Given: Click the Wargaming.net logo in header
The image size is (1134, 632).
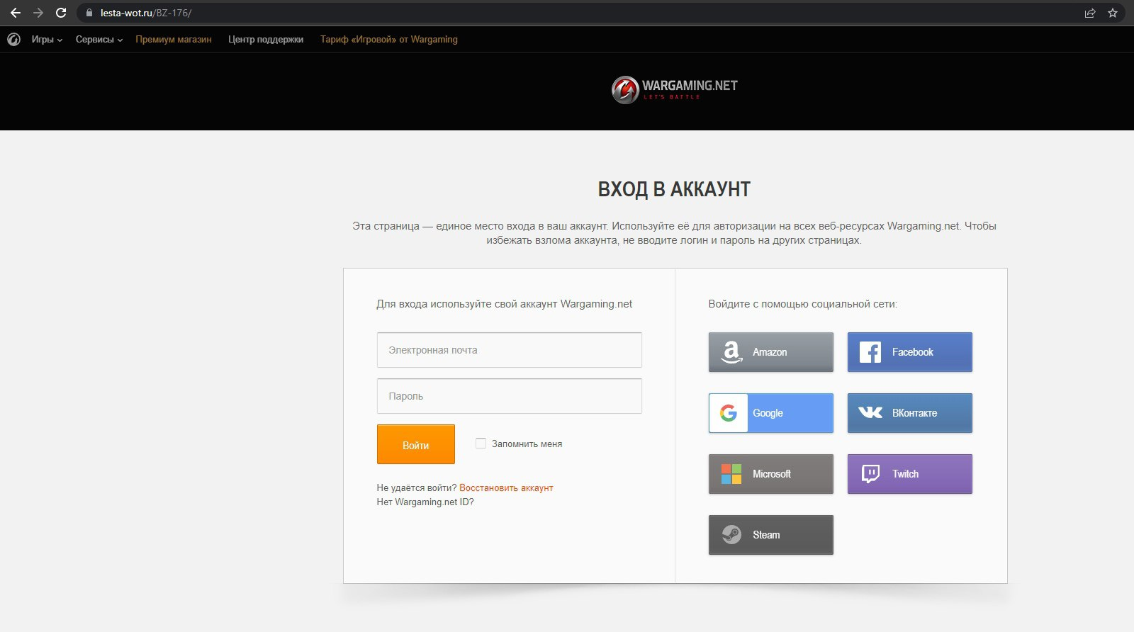Looking at the screenshot, I should (674, 90).
